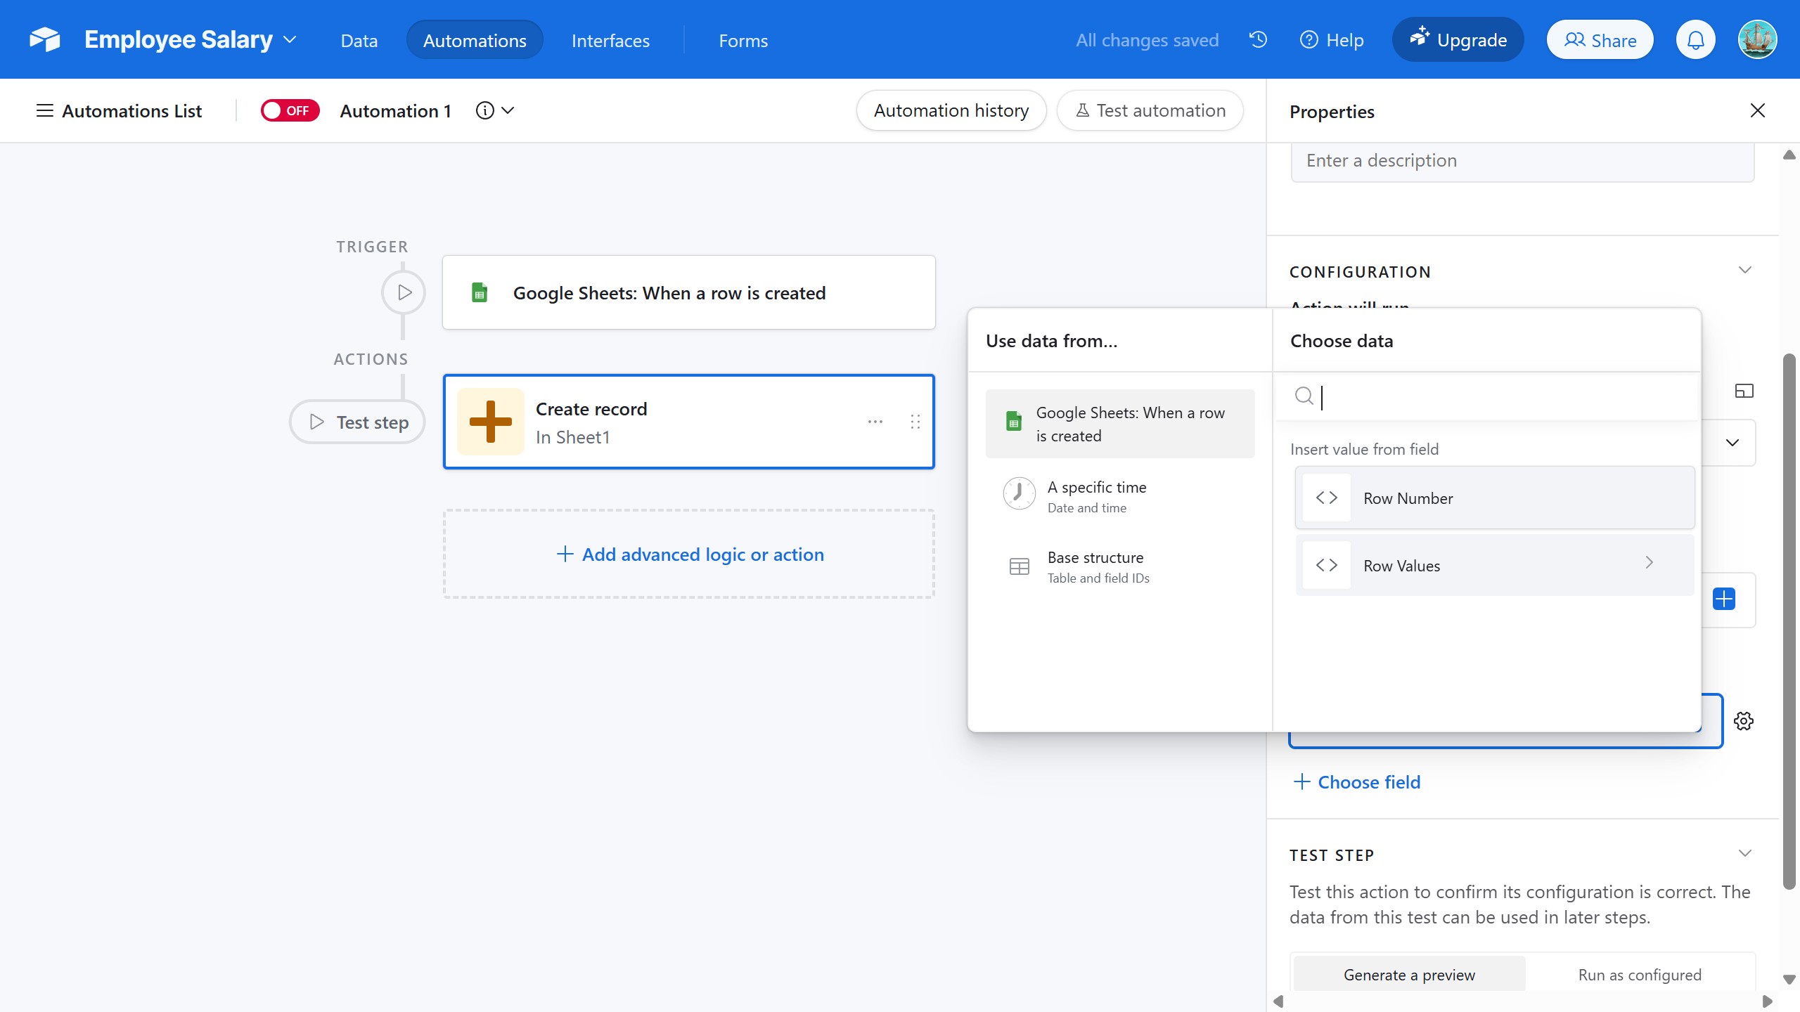Toggle Automation 1 from OFF to on
This screenshot has width=1800, height=1012.
290,111
